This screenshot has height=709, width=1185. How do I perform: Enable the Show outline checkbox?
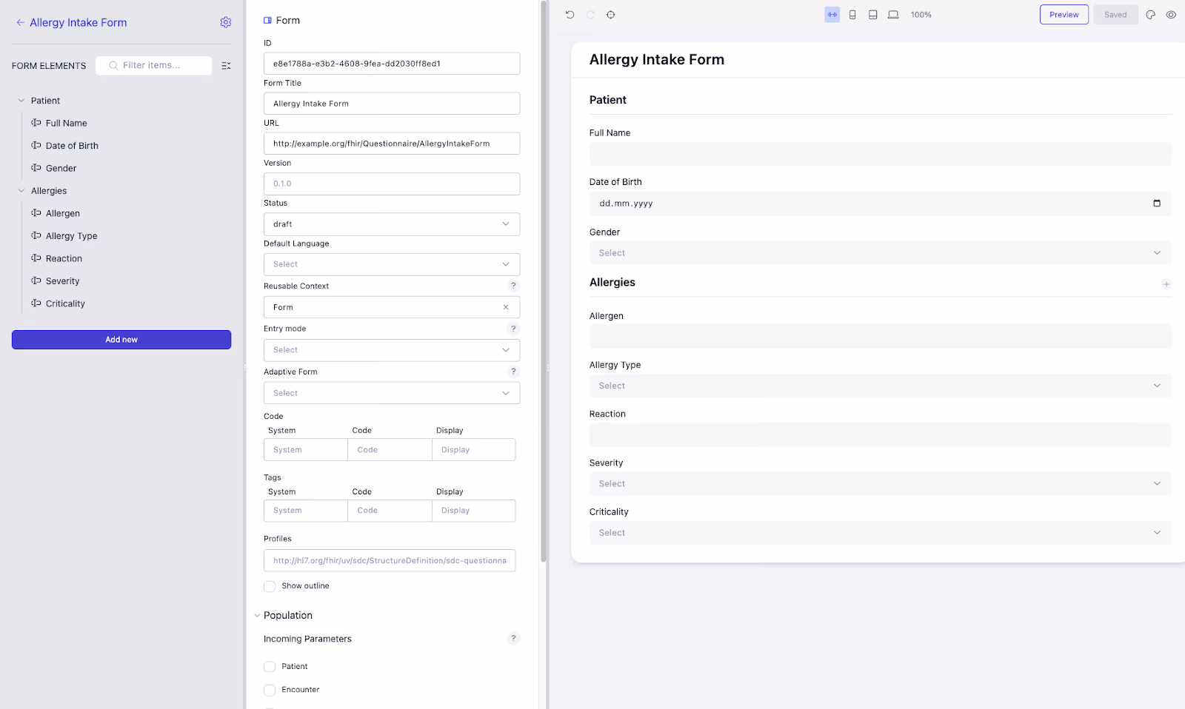click(x=270, y=586)
